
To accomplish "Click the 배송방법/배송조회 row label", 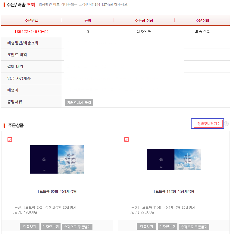I will coord(23,43).
